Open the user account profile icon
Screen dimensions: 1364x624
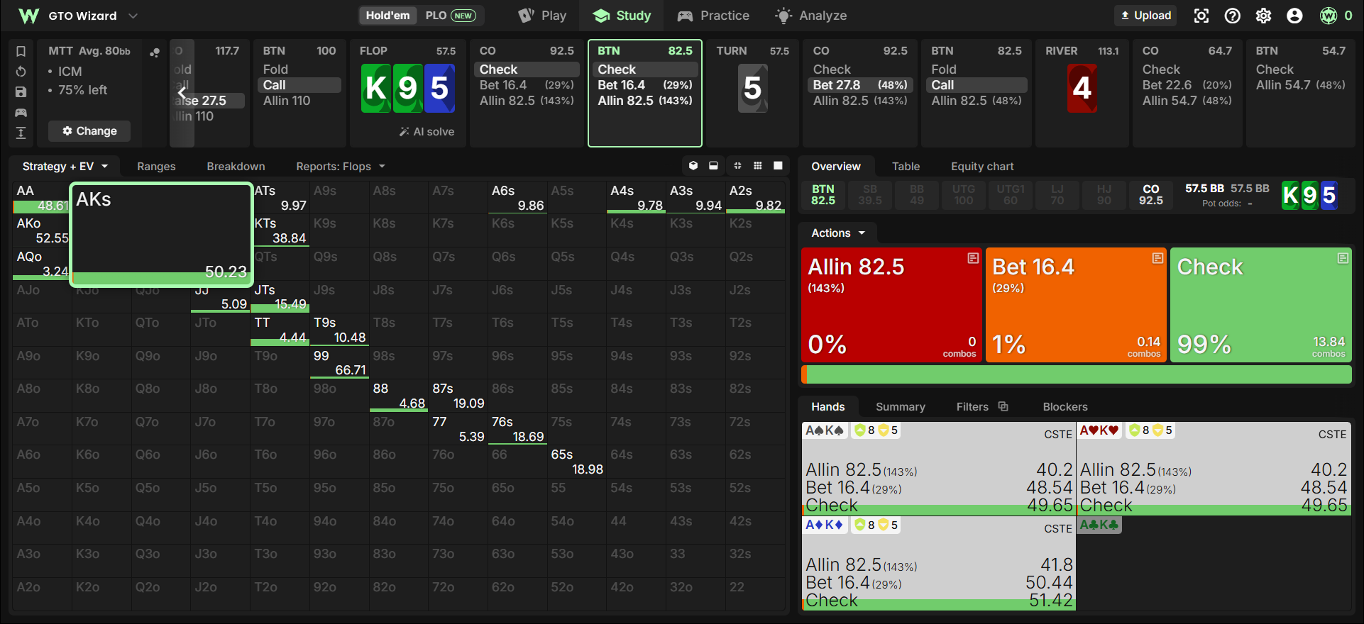coord(1295,16)
